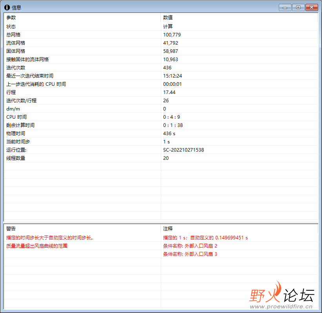Select the 剩余计算时间 row

click(161, 125)
